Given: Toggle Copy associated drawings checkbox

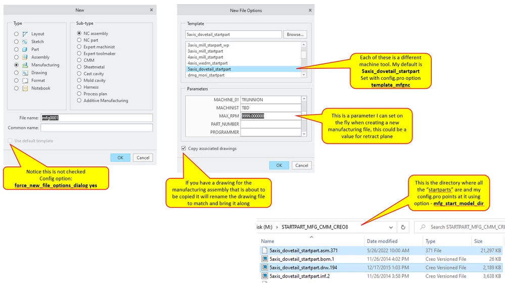Looking at the screenshot, I should click(183, 148).
